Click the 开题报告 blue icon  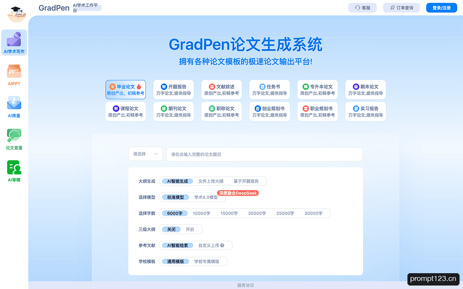click(x=164, y=87)
